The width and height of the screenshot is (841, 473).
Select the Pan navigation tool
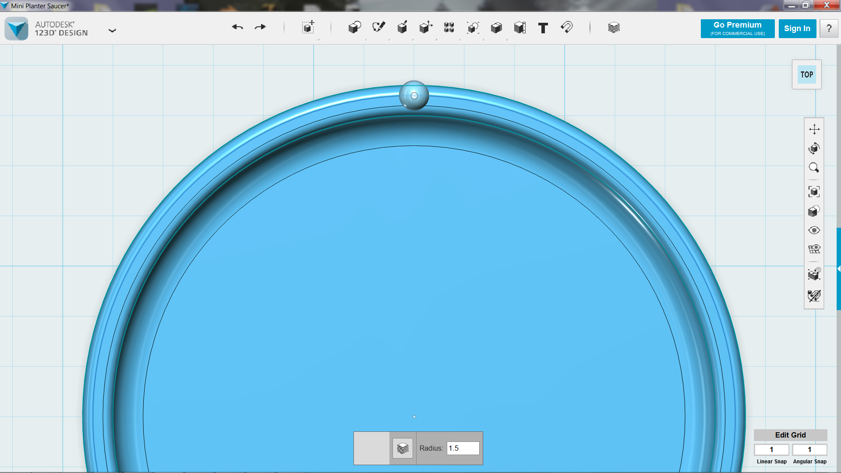tap(814, 129)
